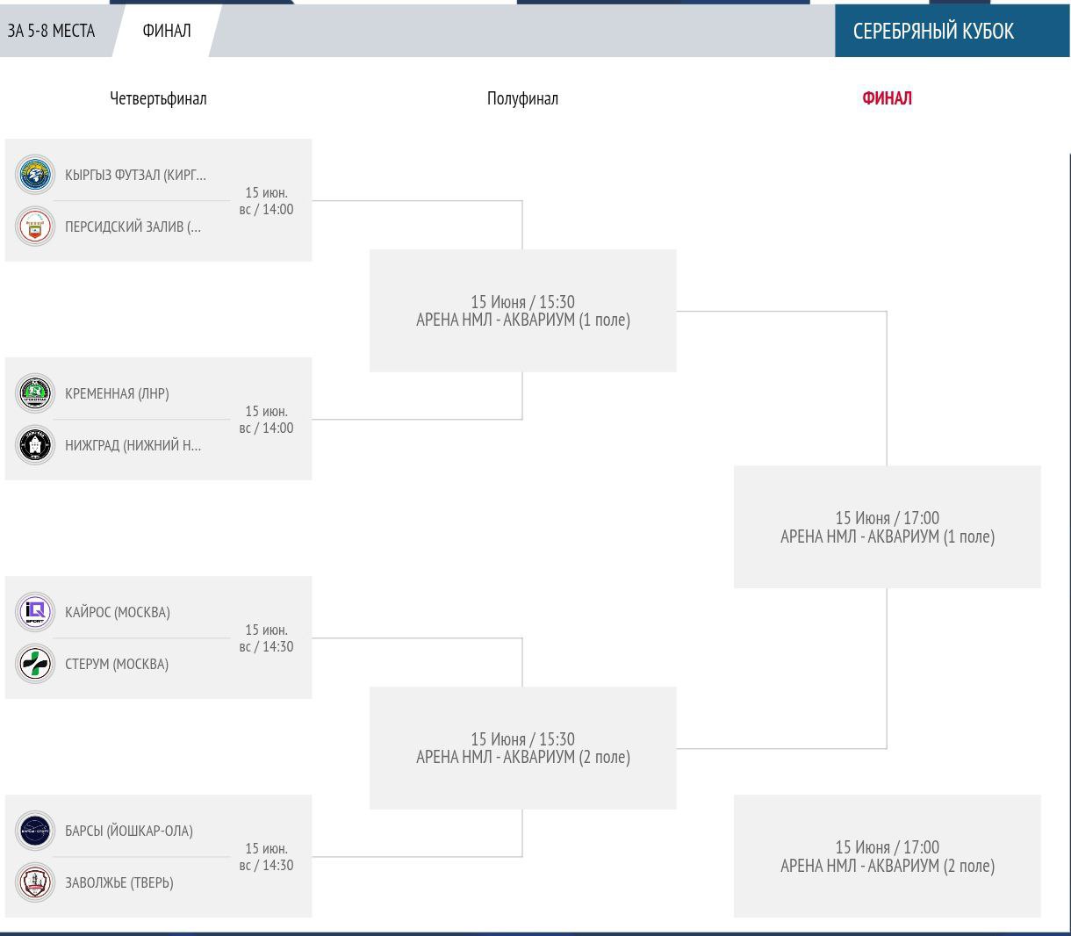
Task: Open the Серебряный Кубок button
Action: pos(933,31)
